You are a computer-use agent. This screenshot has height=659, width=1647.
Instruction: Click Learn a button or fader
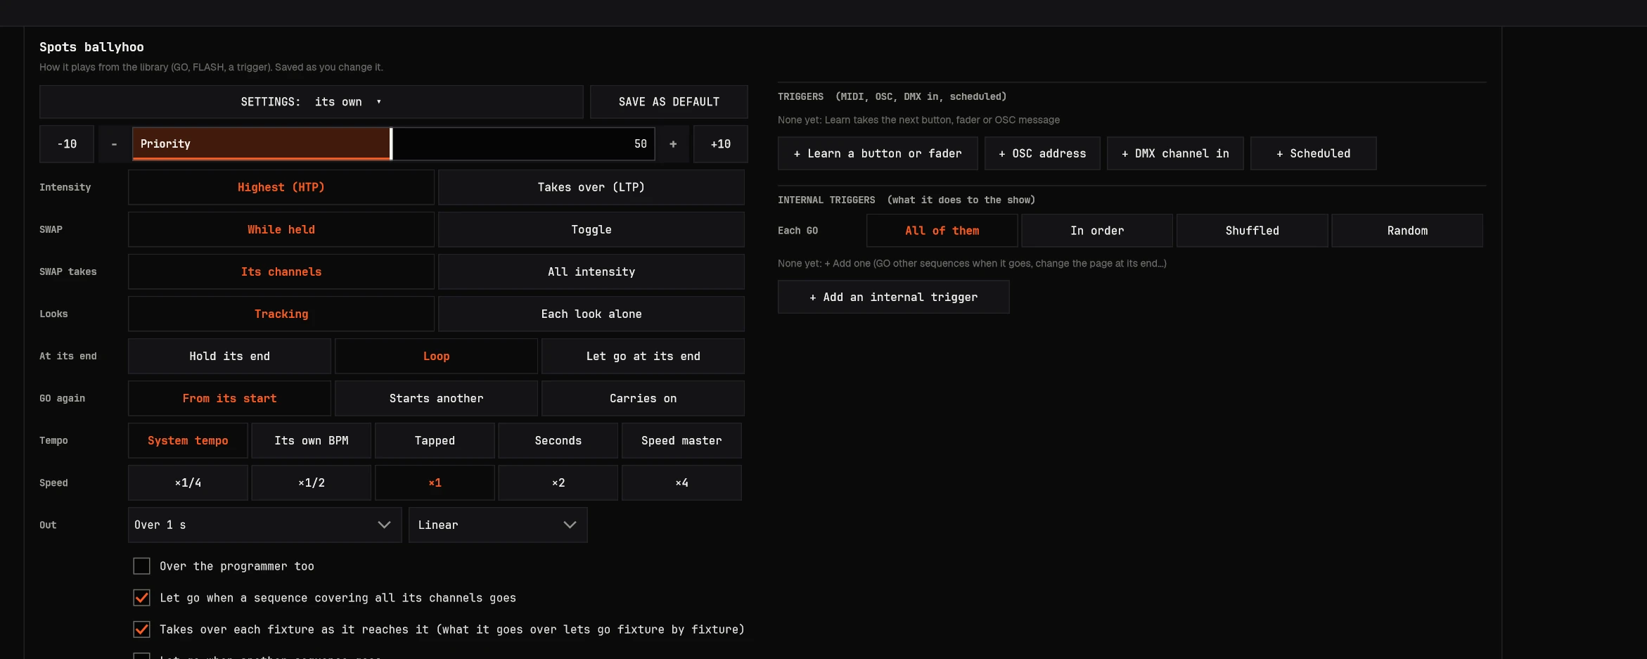point(878,153)
